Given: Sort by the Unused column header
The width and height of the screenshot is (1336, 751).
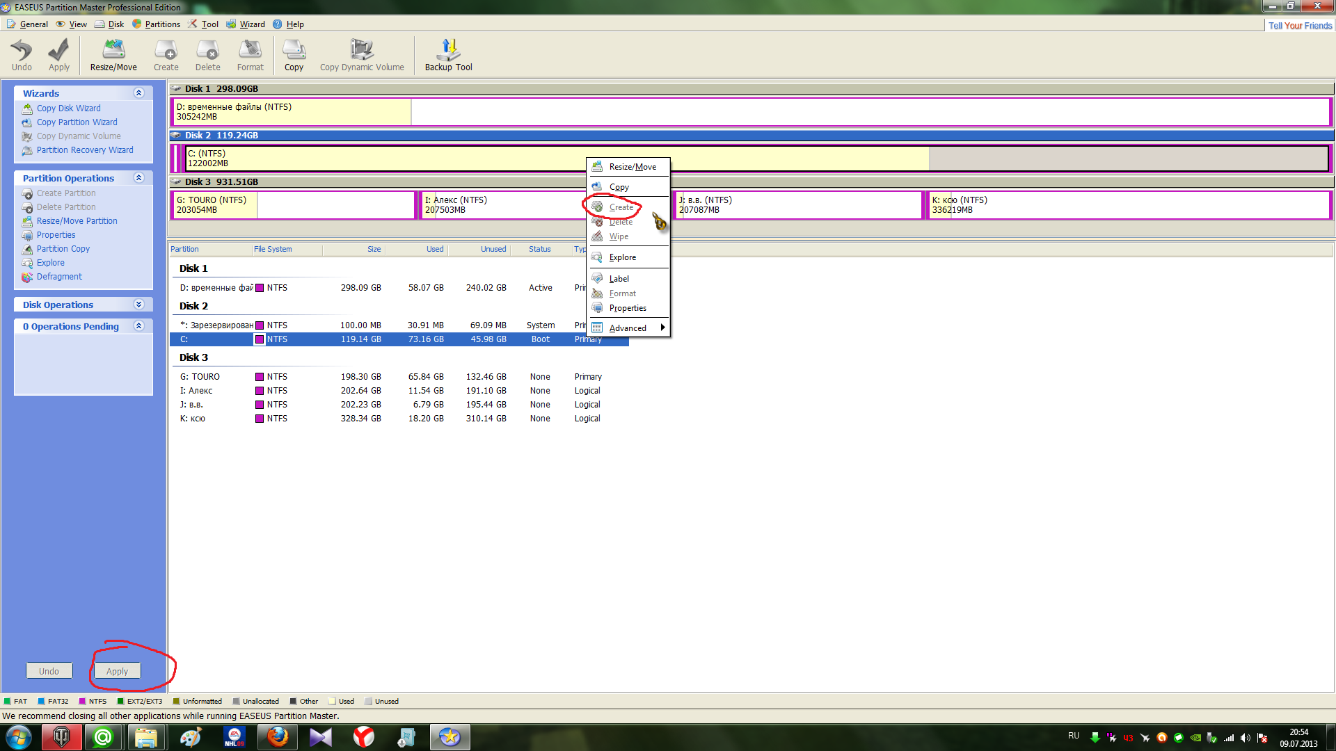Looking at the screenshot, I should (x=479, y=249).
